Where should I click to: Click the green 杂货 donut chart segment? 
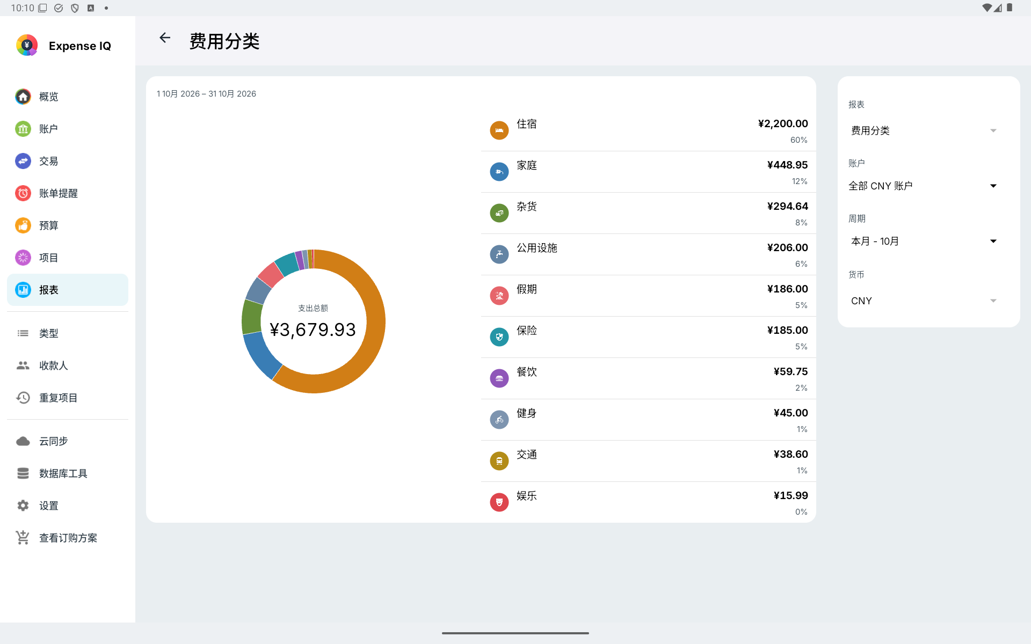tap(251, 317)
